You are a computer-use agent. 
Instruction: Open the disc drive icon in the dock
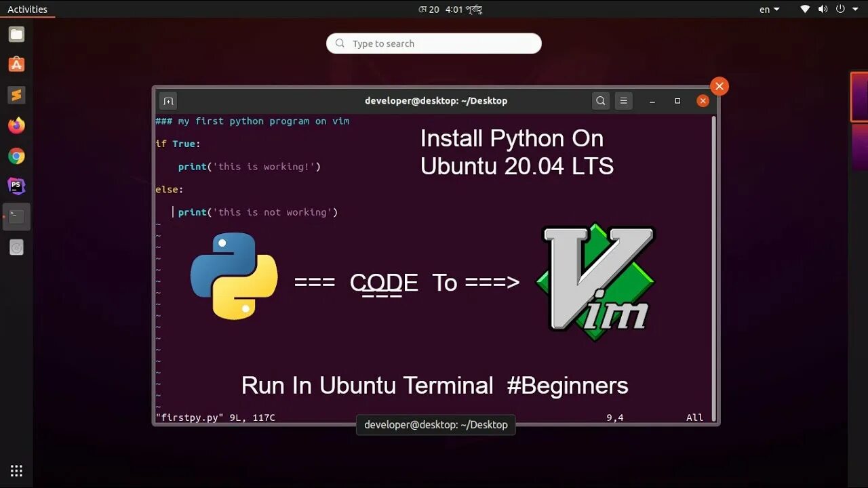pos(17,247)
